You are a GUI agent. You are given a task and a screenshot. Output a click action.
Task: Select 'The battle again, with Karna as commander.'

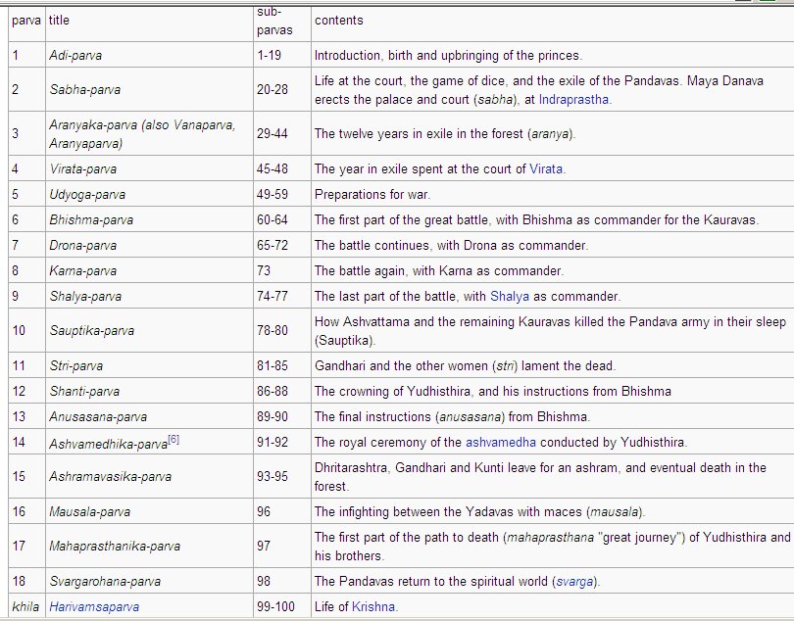pos(439,270)
